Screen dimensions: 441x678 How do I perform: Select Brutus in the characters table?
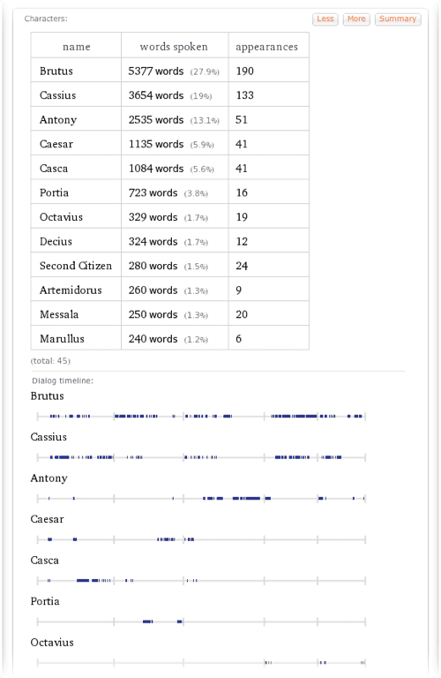click(x=56, y=71)
